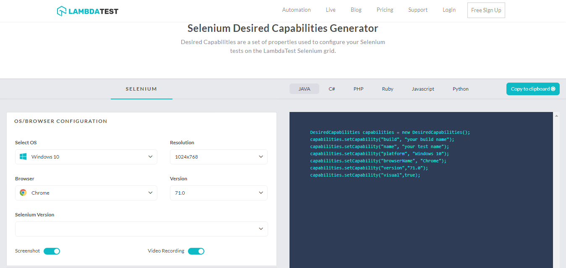Click the Free Sign Up button
The width and height of the screenshot is (566, 268).
click(x=486, y=10)
